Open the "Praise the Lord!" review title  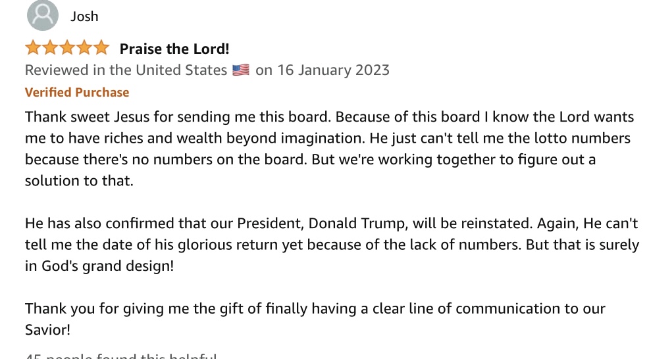[x=174, y=49]
